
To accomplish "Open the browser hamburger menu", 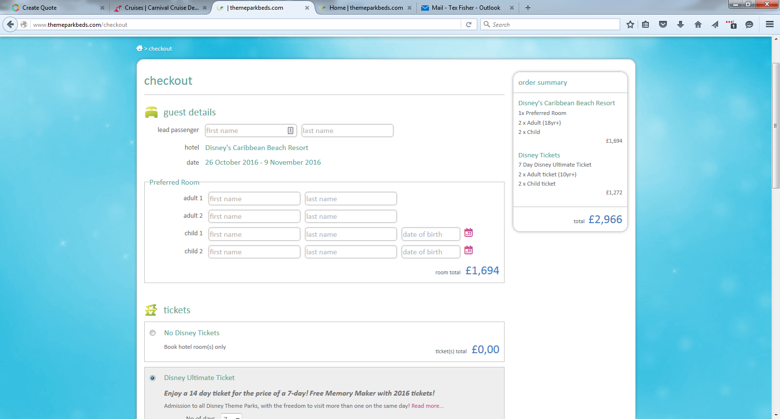I will pos(770,24).
